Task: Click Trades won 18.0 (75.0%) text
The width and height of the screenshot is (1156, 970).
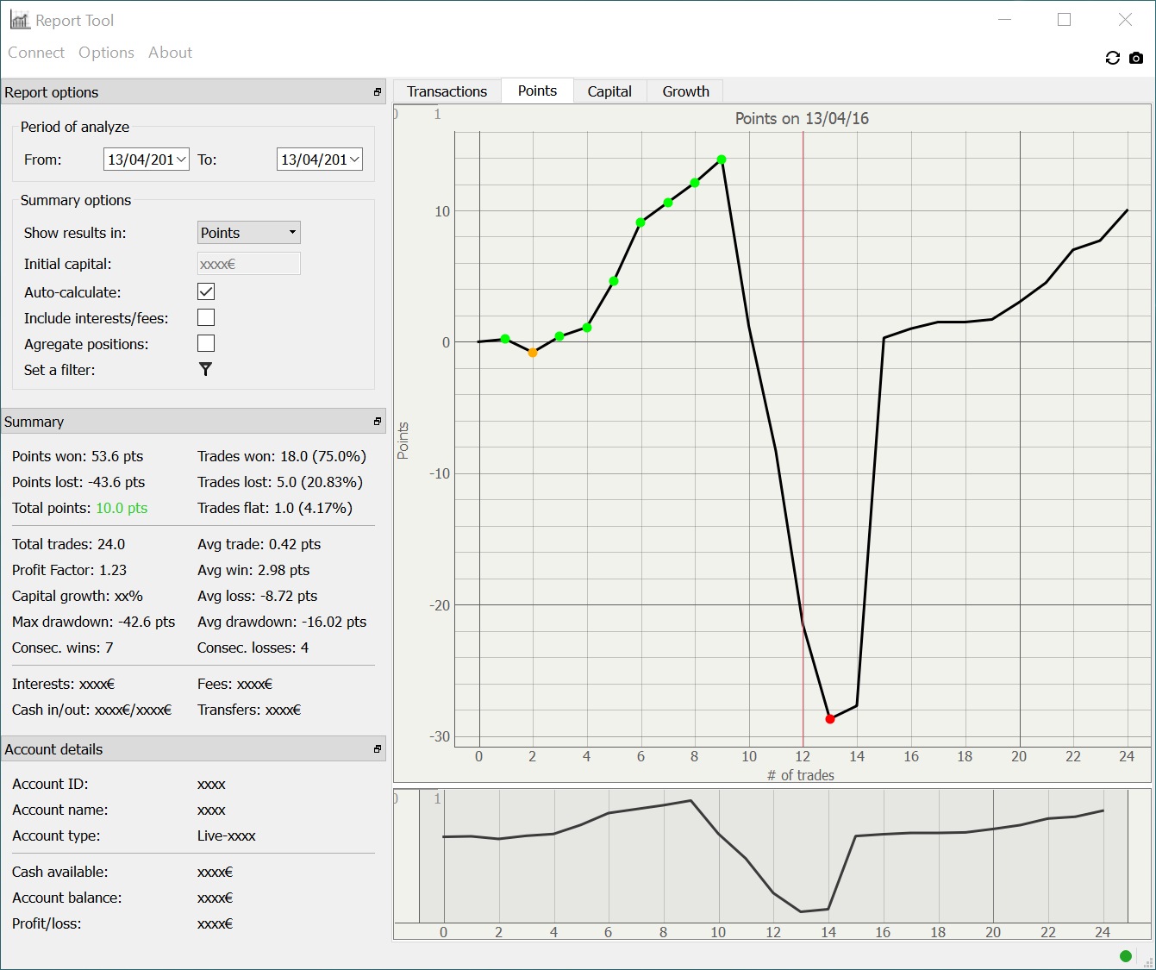Action: click(x=282, y=456)
